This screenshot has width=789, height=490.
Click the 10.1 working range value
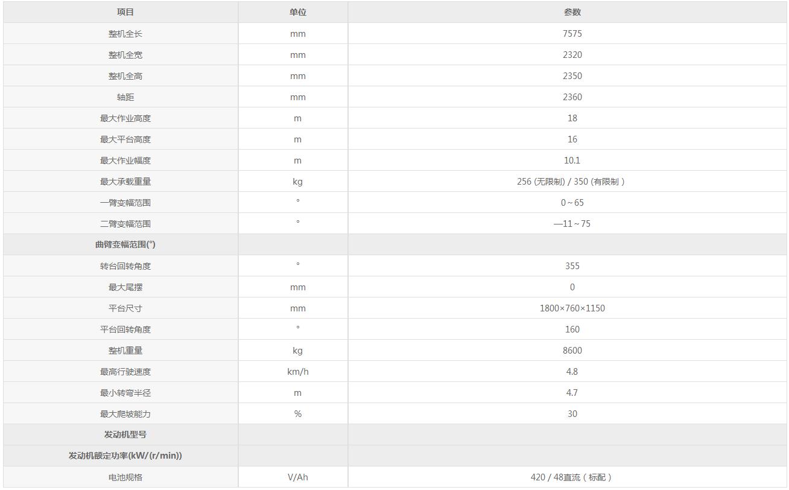572,161
